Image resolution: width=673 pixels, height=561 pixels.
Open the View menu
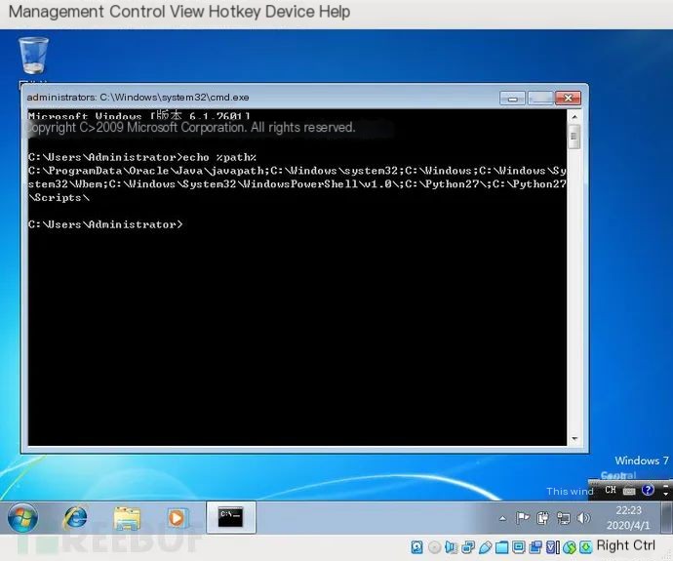pos(186,12)
